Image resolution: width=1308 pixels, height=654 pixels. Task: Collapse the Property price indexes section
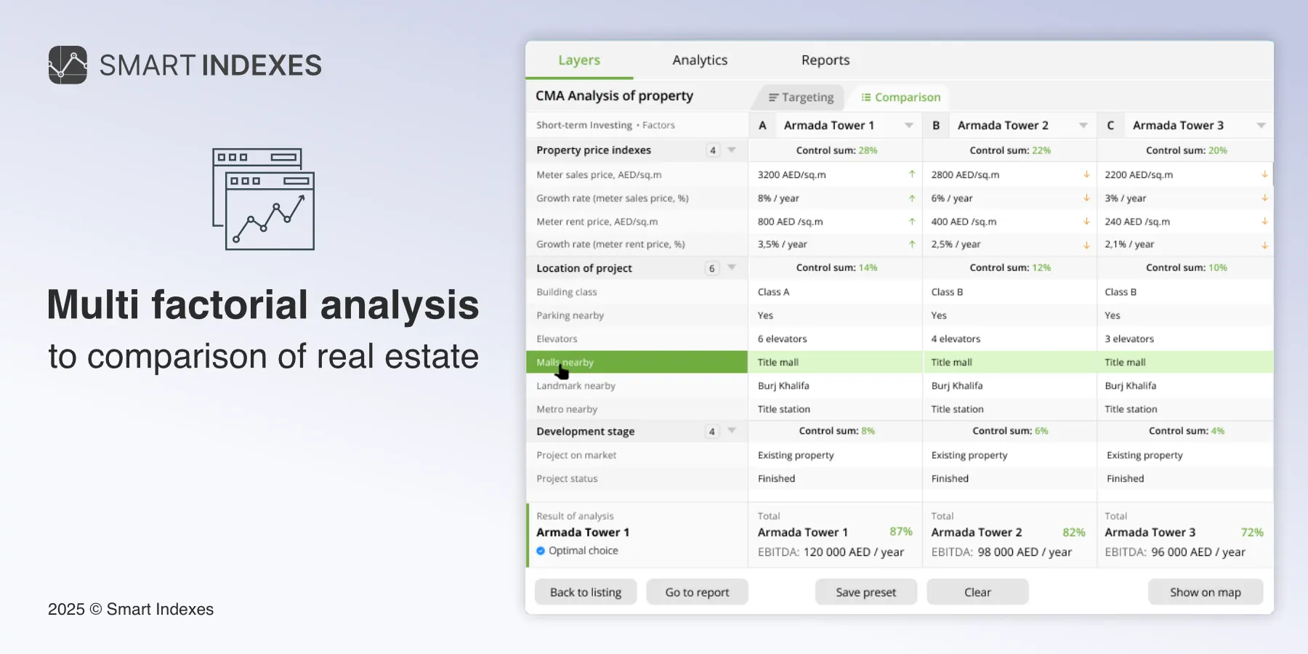[732, 150]
